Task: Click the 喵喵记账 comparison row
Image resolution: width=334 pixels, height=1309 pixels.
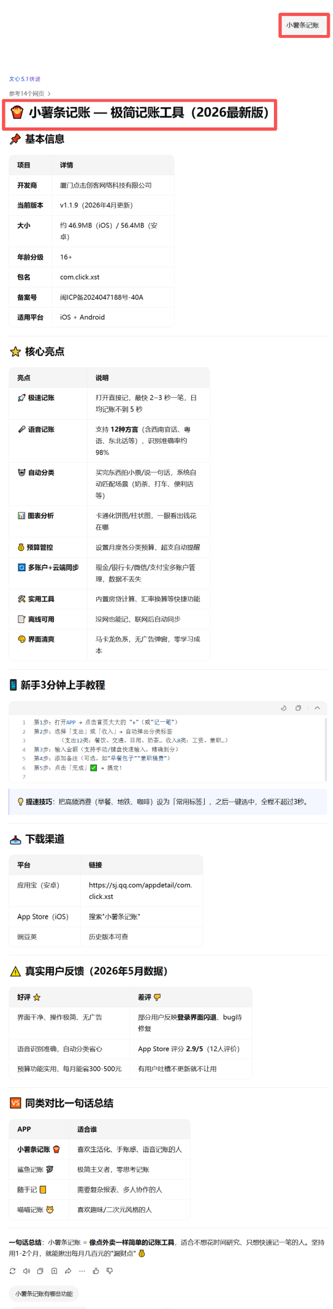Action: pyautogui.click(x=99, y=1210)
